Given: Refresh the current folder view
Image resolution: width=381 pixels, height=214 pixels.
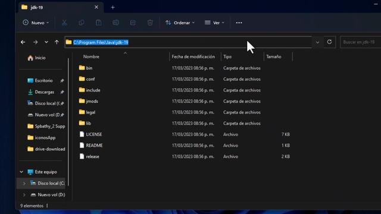Looking at the screenshot, I should [x=329, y=42].
